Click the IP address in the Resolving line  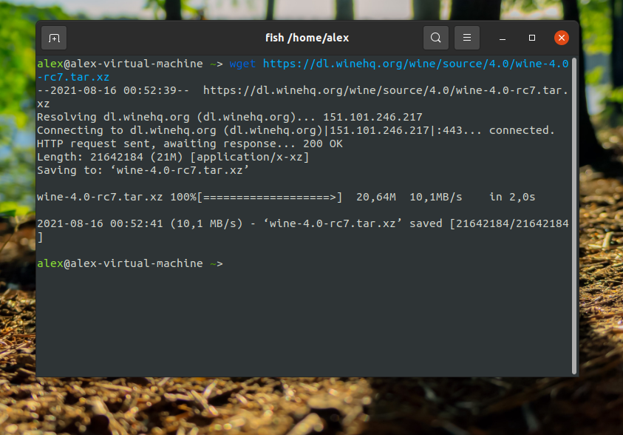382,117
